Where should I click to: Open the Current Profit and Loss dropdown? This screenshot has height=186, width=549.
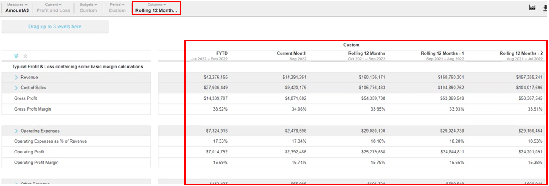[x=53, y=8]
